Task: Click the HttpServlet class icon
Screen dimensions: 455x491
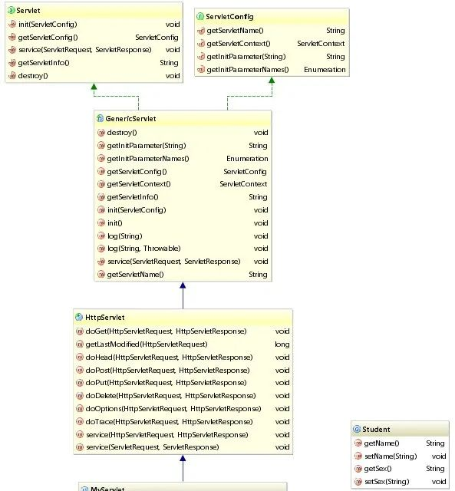Action: tap(79, 317)
